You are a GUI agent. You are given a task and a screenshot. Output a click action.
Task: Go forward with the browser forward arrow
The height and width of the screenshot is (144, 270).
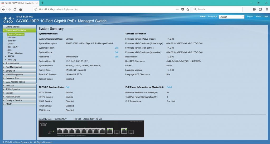point(9,9)
